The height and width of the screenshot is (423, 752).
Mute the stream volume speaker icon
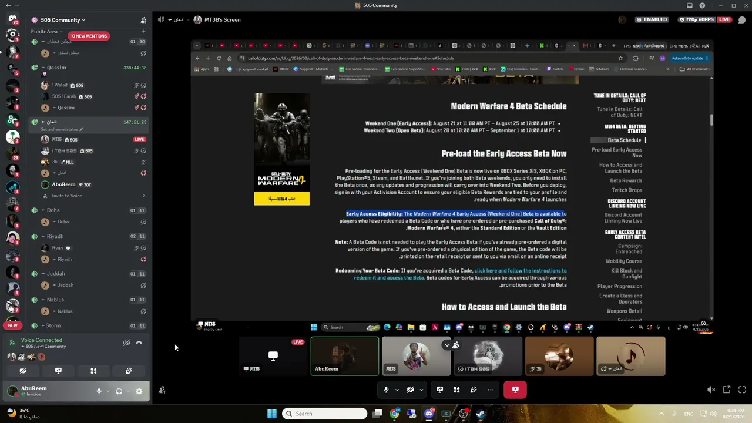[711, 390]
